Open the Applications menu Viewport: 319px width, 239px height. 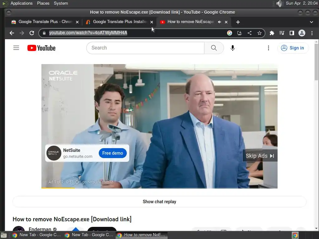(x=21, y=3)
